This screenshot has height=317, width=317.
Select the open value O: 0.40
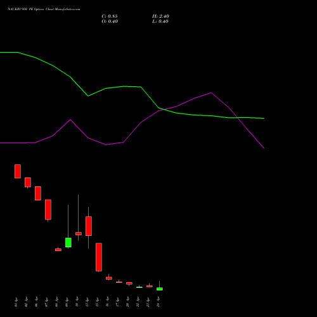coord(110,22)
